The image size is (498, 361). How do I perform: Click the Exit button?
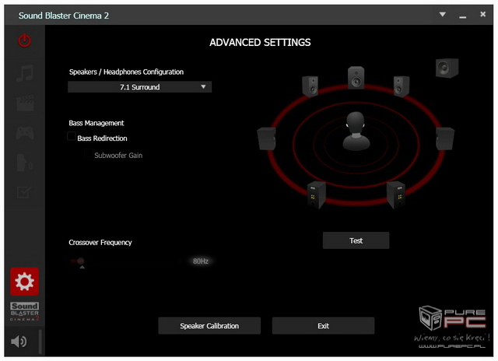click(x=324, y=326)
